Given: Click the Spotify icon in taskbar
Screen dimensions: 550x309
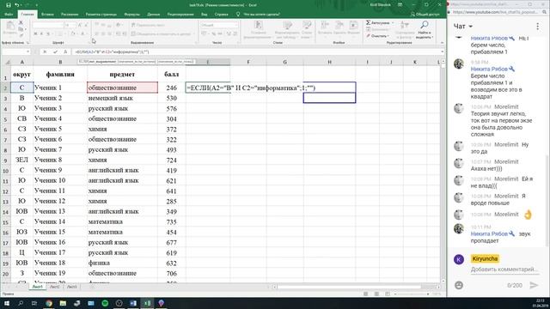Looking at the screenshot, I should point(105,303).
